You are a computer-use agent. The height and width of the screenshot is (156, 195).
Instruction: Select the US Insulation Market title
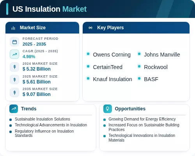(50, 9)
